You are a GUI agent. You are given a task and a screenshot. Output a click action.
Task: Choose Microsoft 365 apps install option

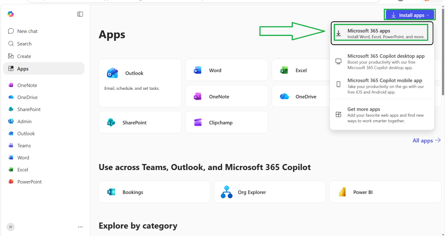coord(382,33)
